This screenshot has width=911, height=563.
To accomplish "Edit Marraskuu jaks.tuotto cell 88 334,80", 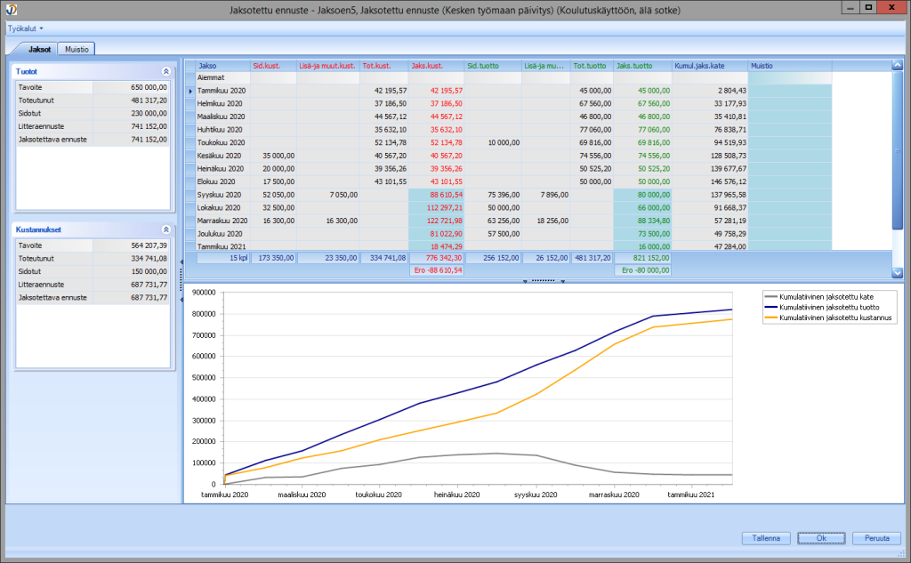I will click(642, 221).
